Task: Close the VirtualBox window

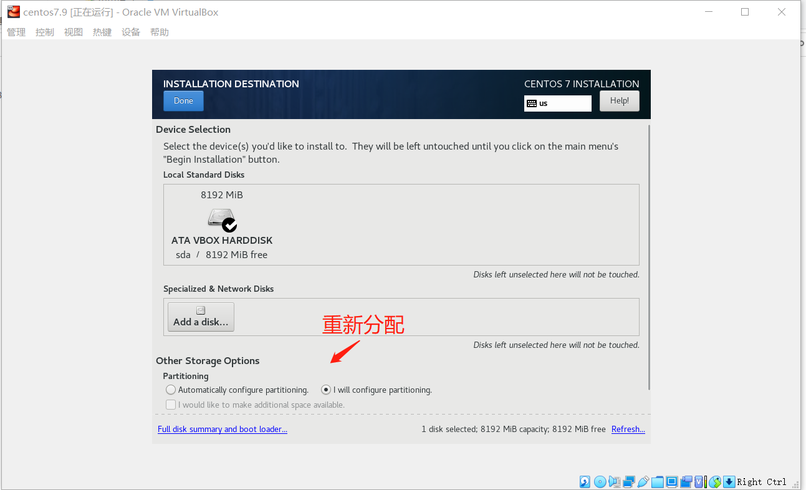Action: coord(782,12)
